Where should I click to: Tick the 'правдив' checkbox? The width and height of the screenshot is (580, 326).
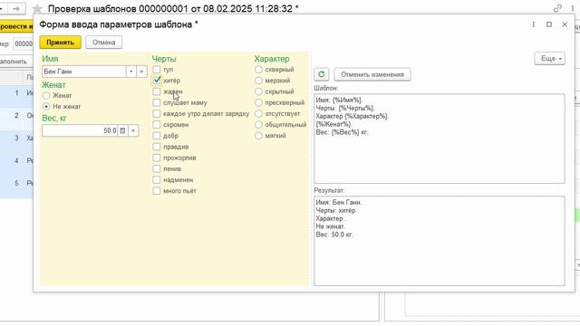(157, 147)
